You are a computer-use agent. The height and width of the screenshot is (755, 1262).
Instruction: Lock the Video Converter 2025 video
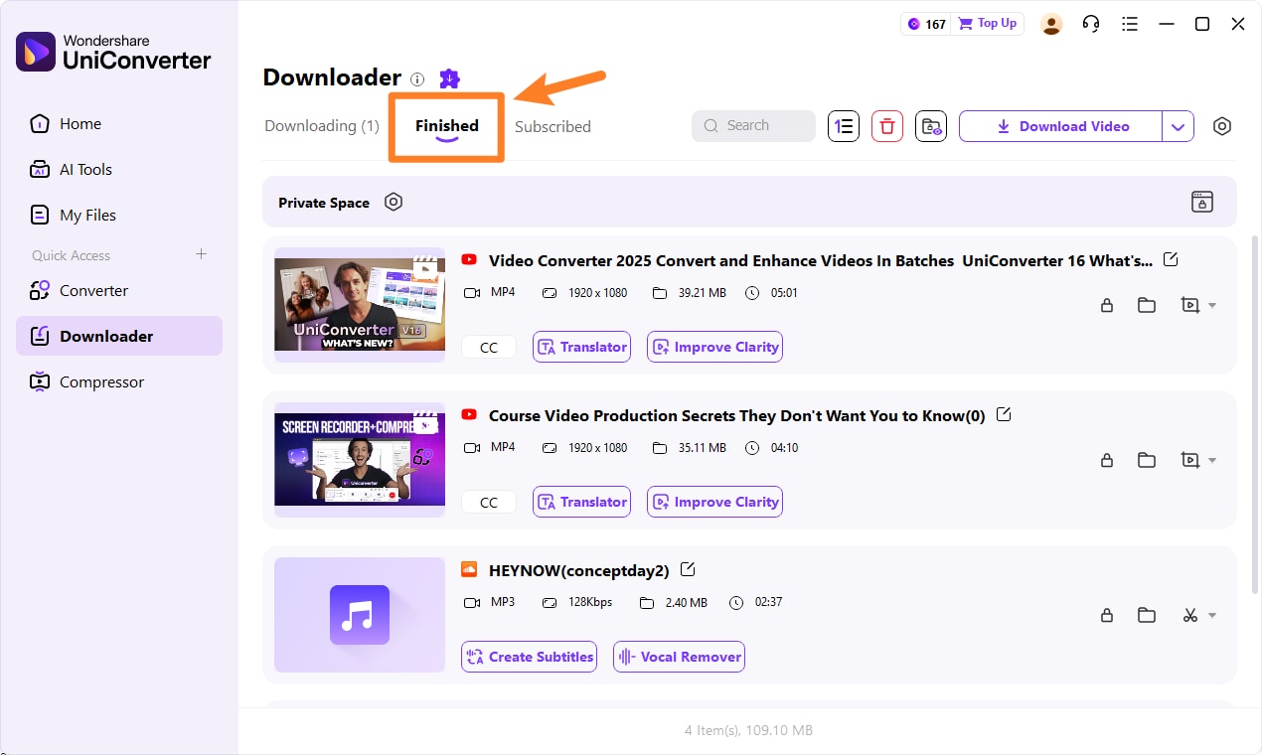pyautogui.click(x=1107, y=305)
